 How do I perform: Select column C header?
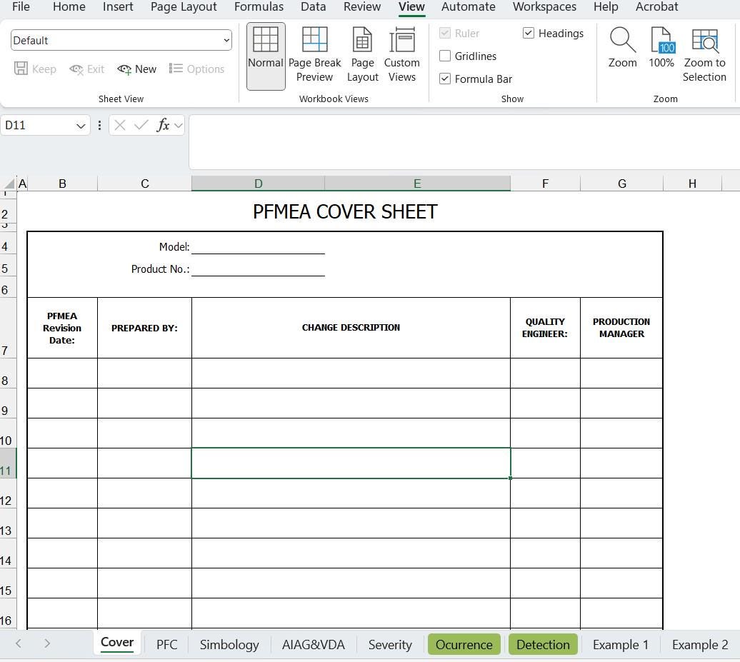coord(145,184)
